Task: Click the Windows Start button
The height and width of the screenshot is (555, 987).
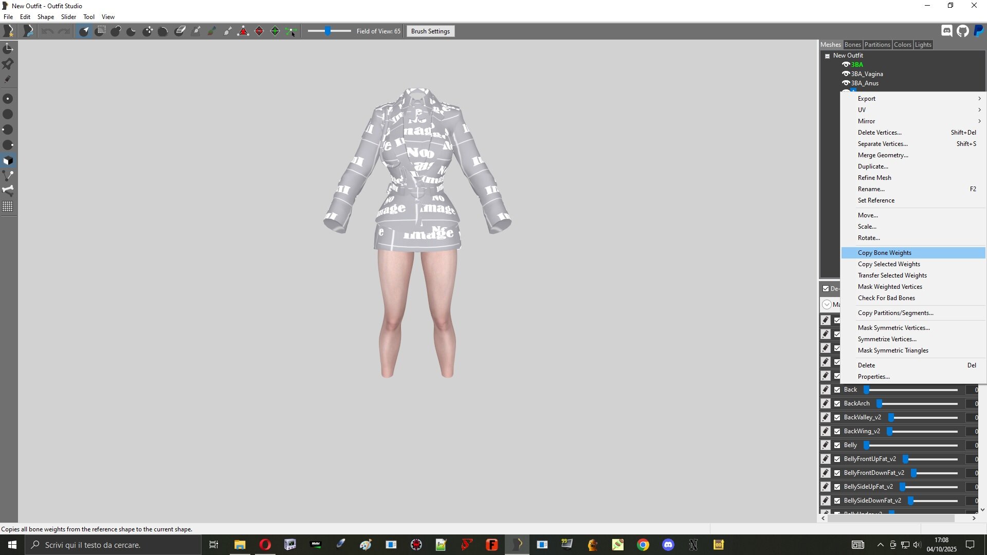Action: coord(12,545)
